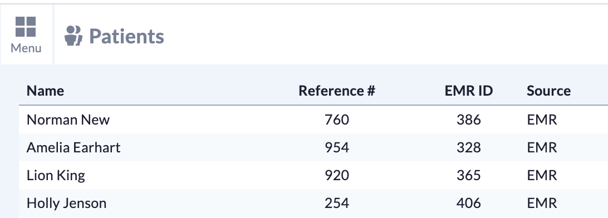Open the Menu grid icon
Screen dimensions: 608x218
point(26,27)
